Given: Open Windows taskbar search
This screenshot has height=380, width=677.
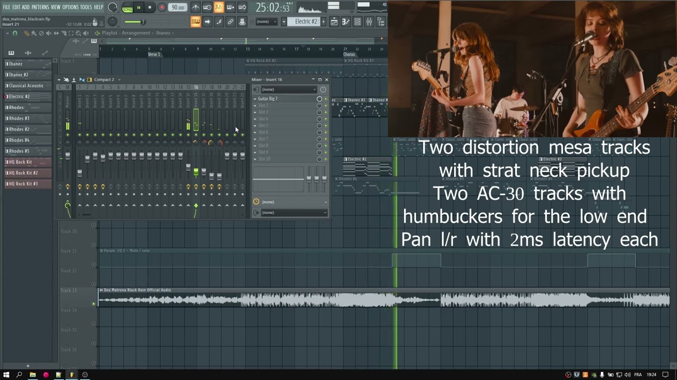Looking at the screenshot, I should [19, 375].
